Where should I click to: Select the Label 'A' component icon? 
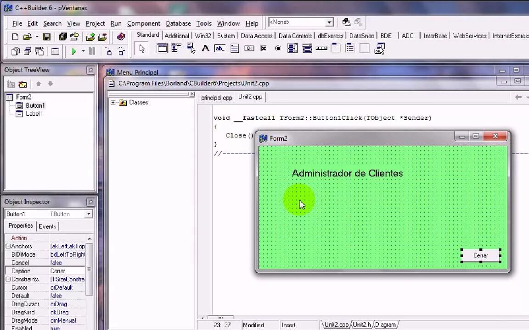tap(205, 49)
